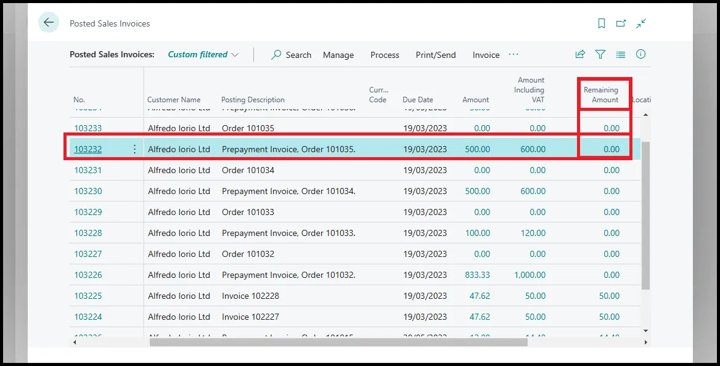
Task: Click the vertical scrollbar up arrow
Action: [645, 115]
